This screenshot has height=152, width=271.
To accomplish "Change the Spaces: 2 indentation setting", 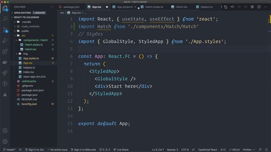I will pyautogui.click(x=172, y=150).
